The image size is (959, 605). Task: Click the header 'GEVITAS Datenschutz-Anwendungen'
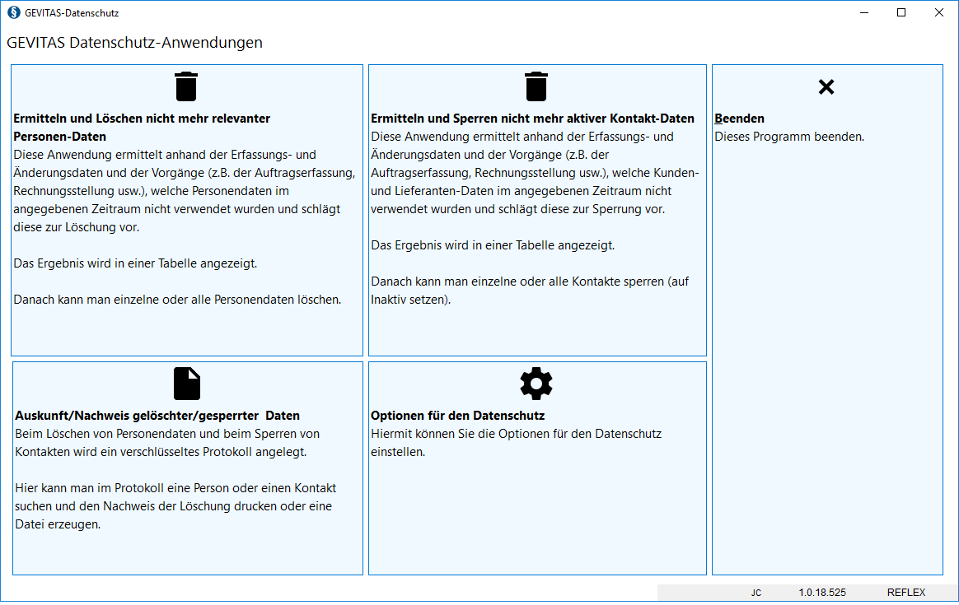pos(134,43)
